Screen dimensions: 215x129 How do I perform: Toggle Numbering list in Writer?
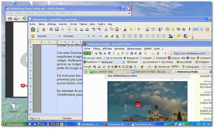(148, 36)
